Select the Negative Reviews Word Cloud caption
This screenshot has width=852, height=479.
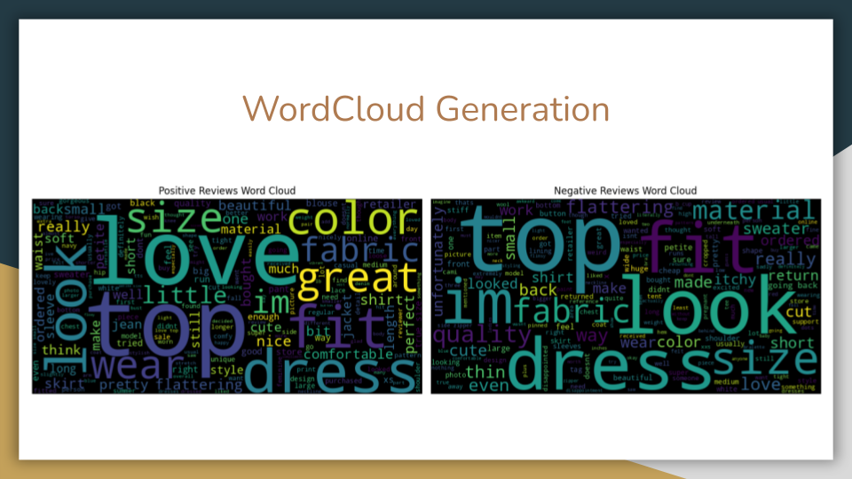coord(625,191)
